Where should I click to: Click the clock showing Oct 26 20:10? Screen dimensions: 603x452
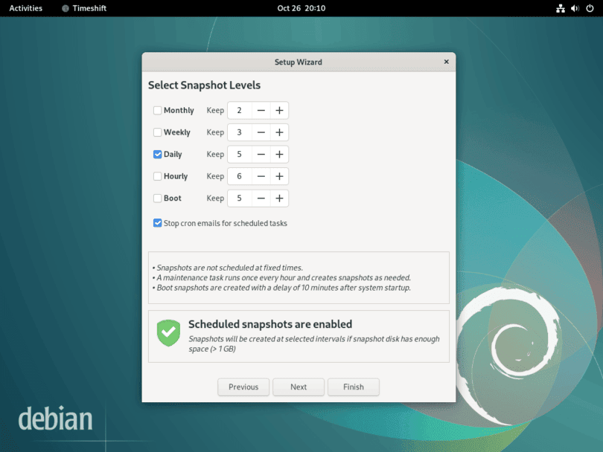coord(301,8)
